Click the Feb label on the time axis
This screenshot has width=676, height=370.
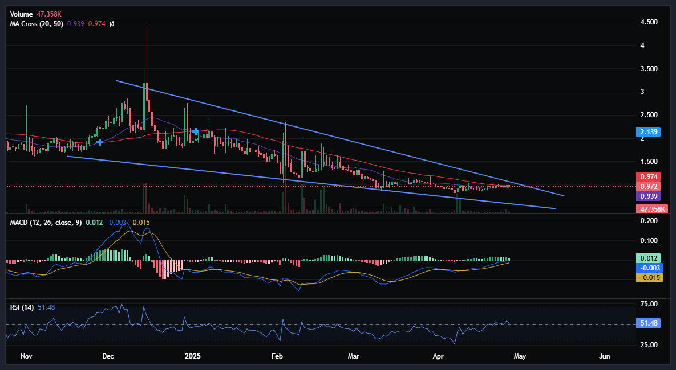click(277, 356)
